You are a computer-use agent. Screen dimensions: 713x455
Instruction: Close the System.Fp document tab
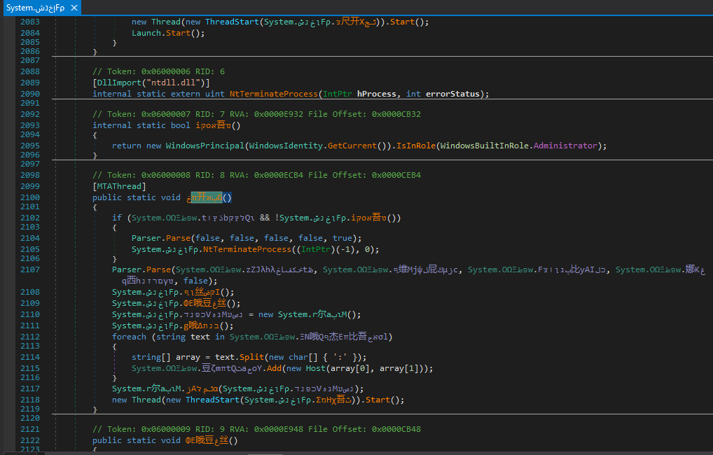(x=73, y=7)
